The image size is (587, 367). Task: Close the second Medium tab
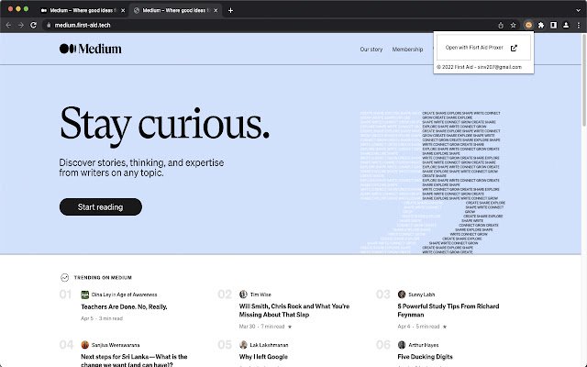tap(216, 10)
